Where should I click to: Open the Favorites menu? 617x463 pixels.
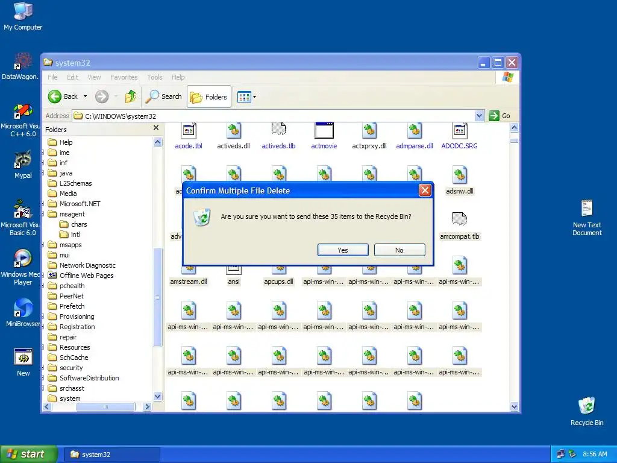pos(124,77)
